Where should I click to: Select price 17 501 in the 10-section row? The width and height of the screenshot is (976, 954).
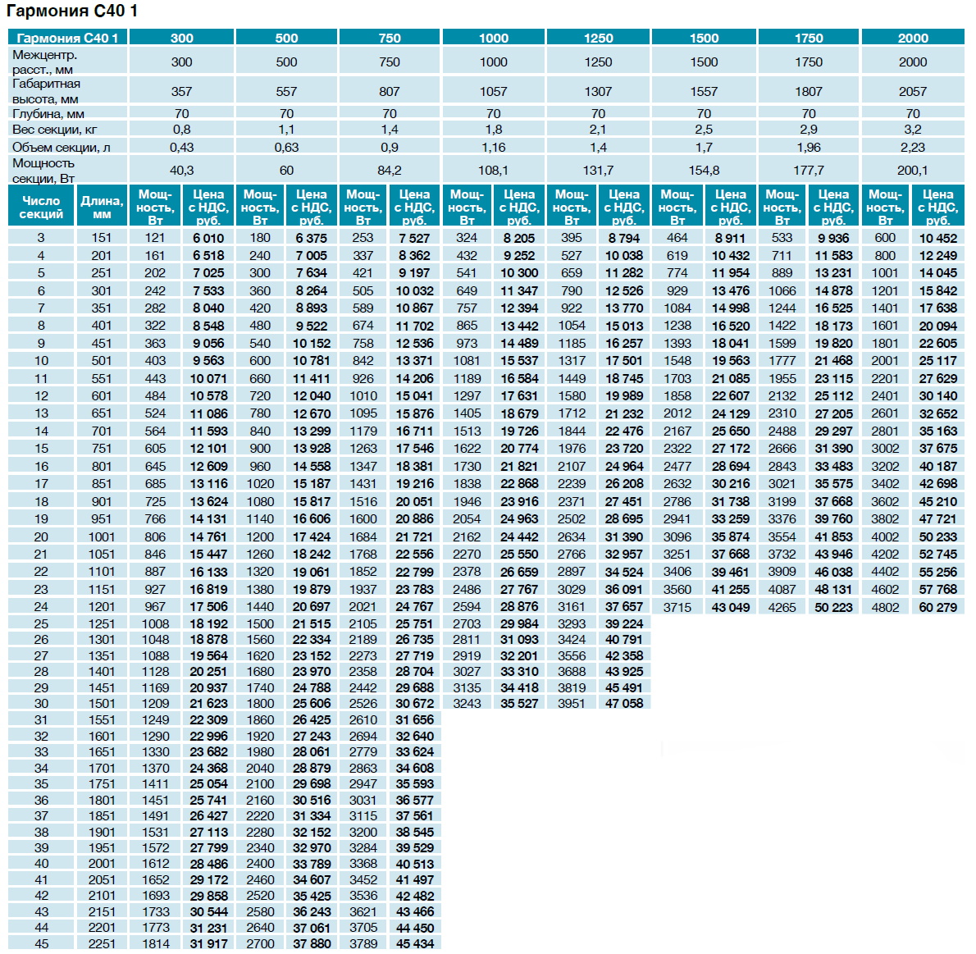point(623,361)
